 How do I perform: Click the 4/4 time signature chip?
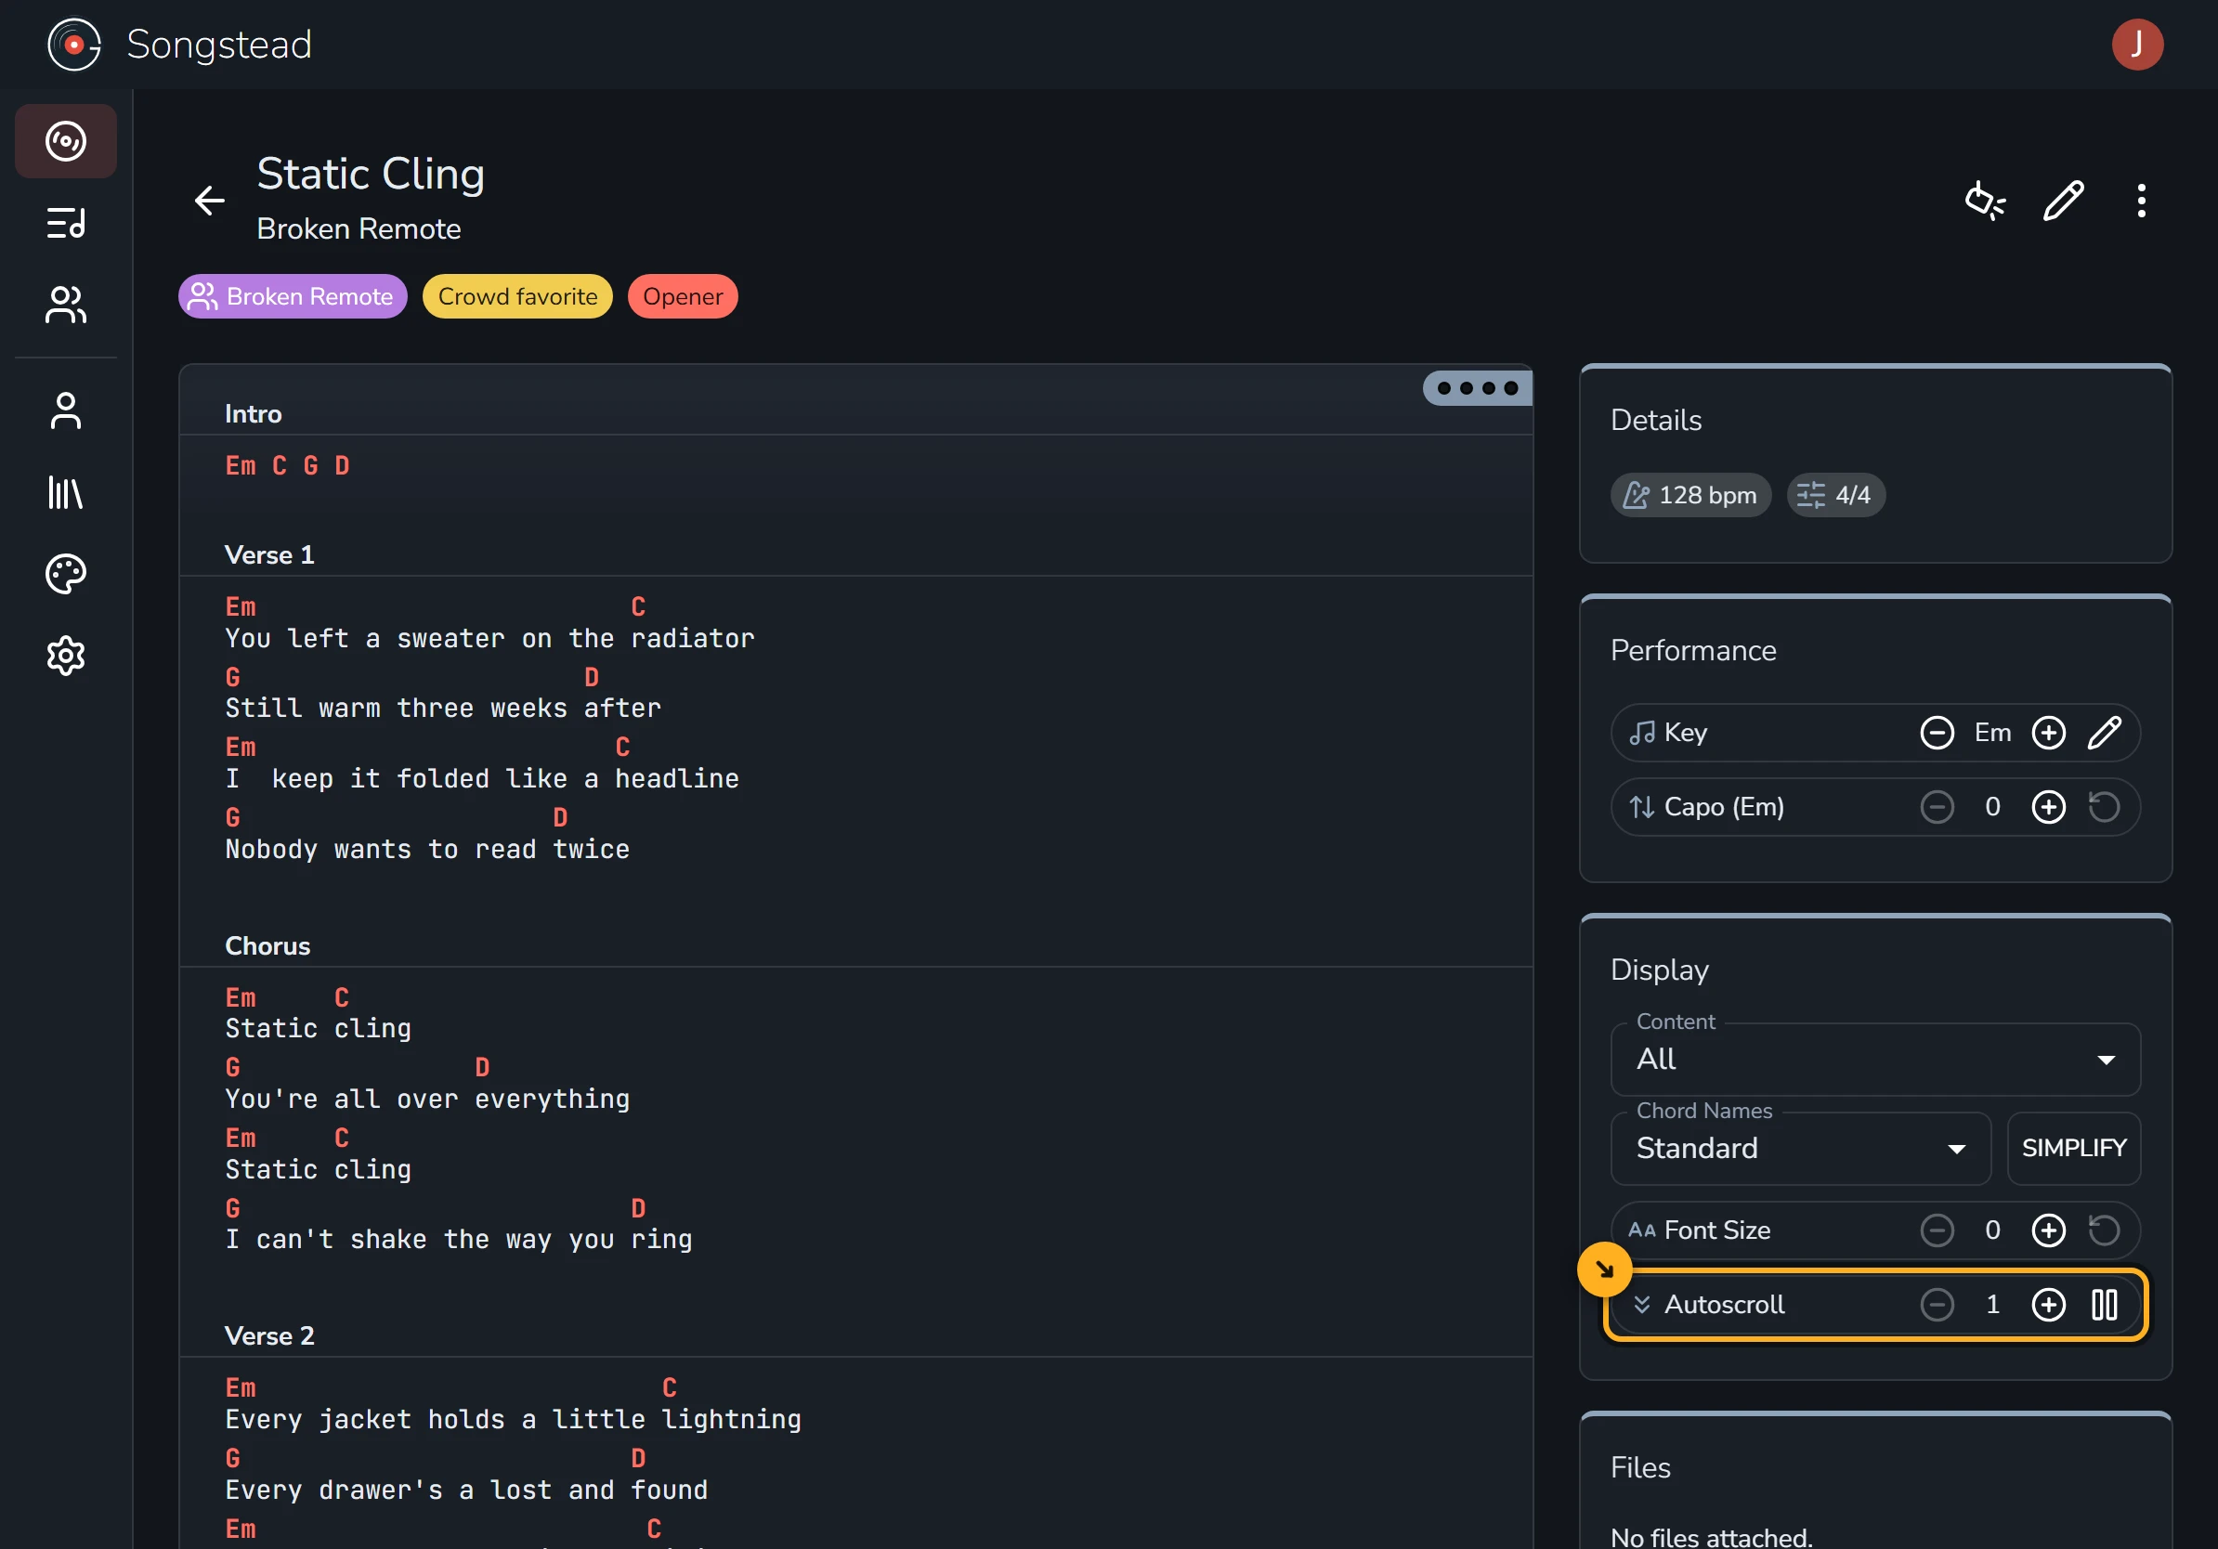pyautogui.click(x=1835, y=495)
